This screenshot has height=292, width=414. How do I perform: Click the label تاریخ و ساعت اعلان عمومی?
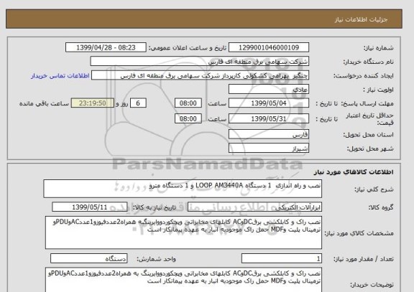[188, 48]
